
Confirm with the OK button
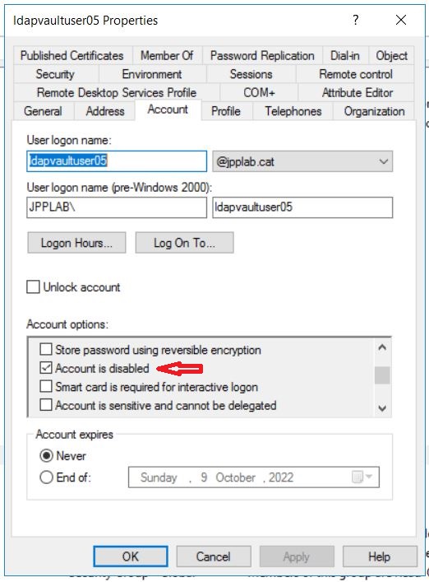pyautogui.click(x=131, y=556)
